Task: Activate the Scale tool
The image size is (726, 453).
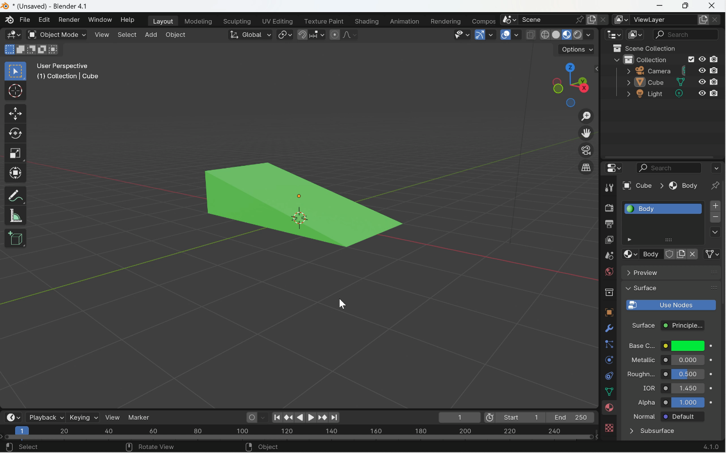Action: [x=15, y=153]
